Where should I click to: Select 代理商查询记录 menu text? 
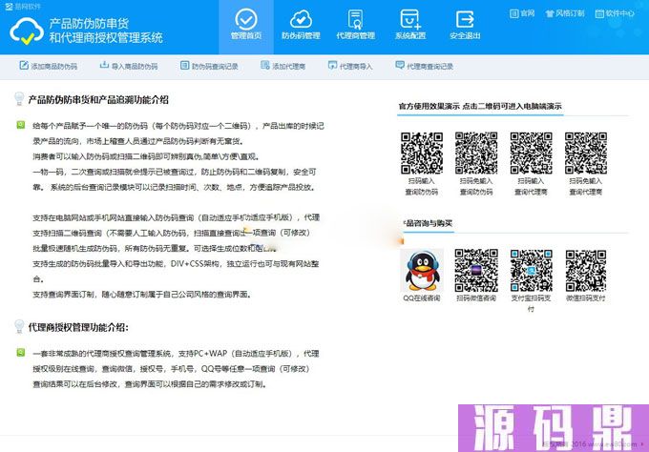[x=430, y=66]
